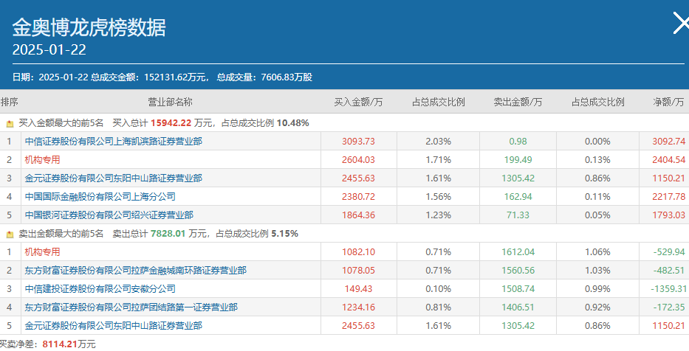This screenshot has width=689, height=351.
Task: Select buy amount 149.43 cell
Action: (x=359, y=289)
